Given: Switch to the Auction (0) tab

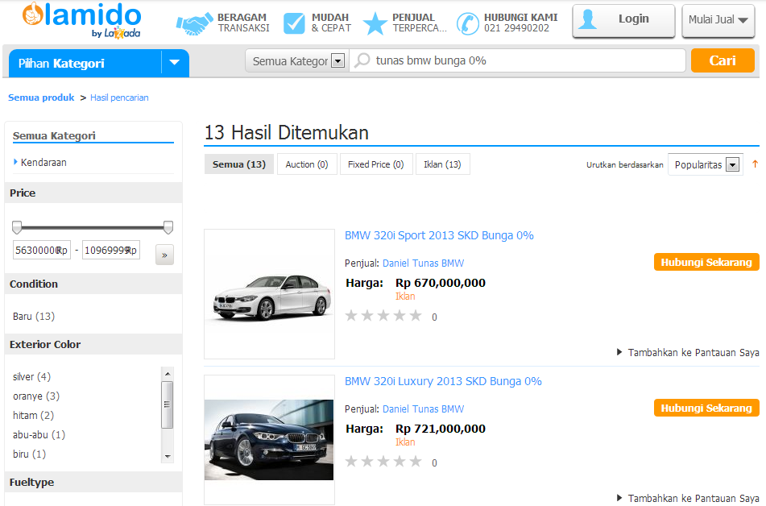Looking at the screenshot, I should click(307, 164).
